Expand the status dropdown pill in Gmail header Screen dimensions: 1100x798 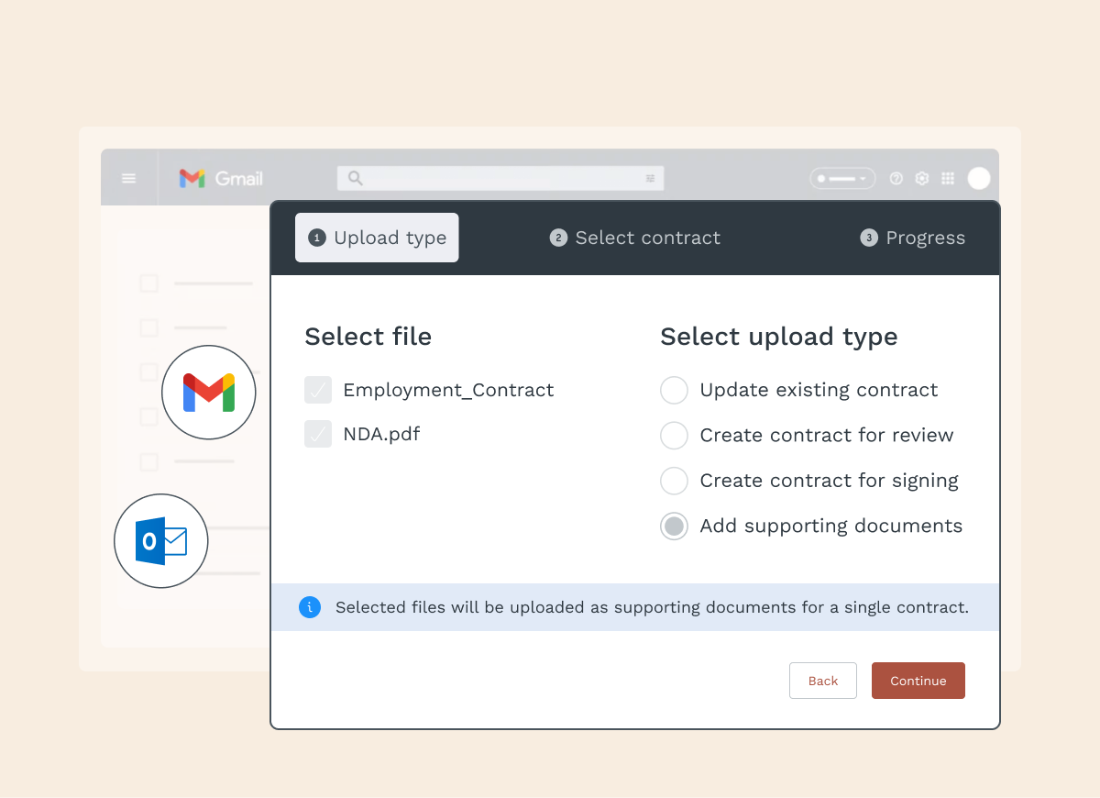tap(841, 178)
